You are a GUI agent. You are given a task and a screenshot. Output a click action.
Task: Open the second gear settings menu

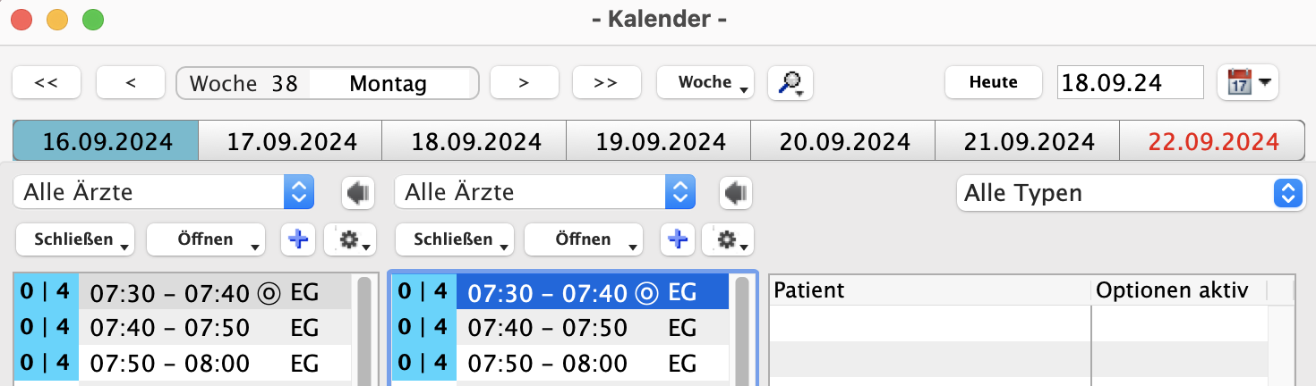pos(727,239)
